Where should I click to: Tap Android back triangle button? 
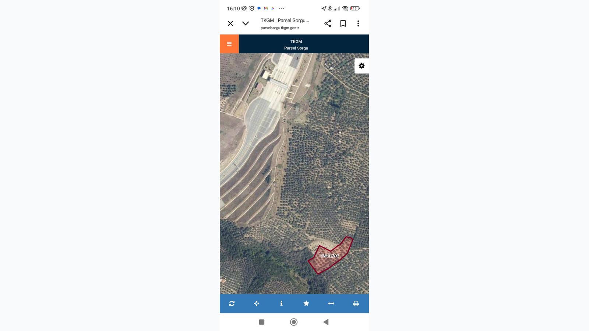[326, 322]
